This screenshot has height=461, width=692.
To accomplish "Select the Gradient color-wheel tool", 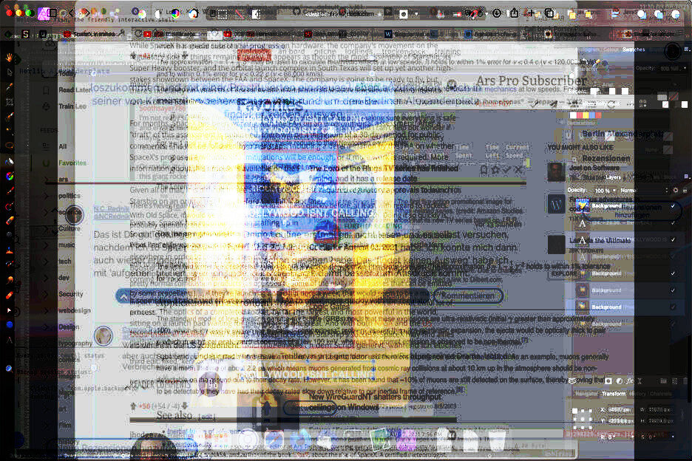I will 10,177.
